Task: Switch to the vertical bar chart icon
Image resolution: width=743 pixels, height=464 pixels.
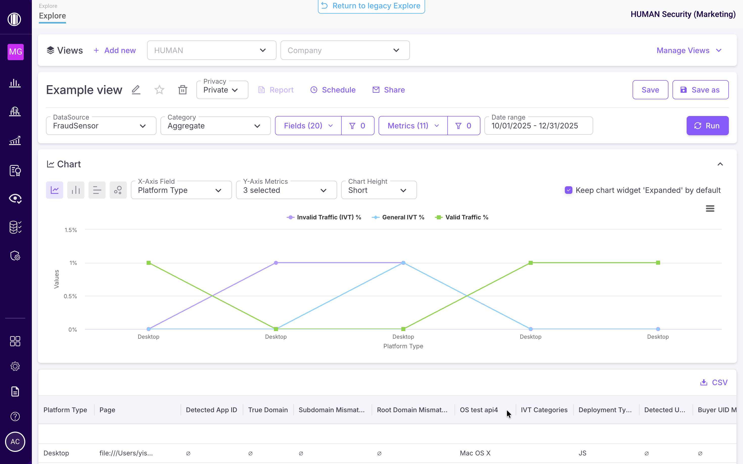Action: pos(76,190)
